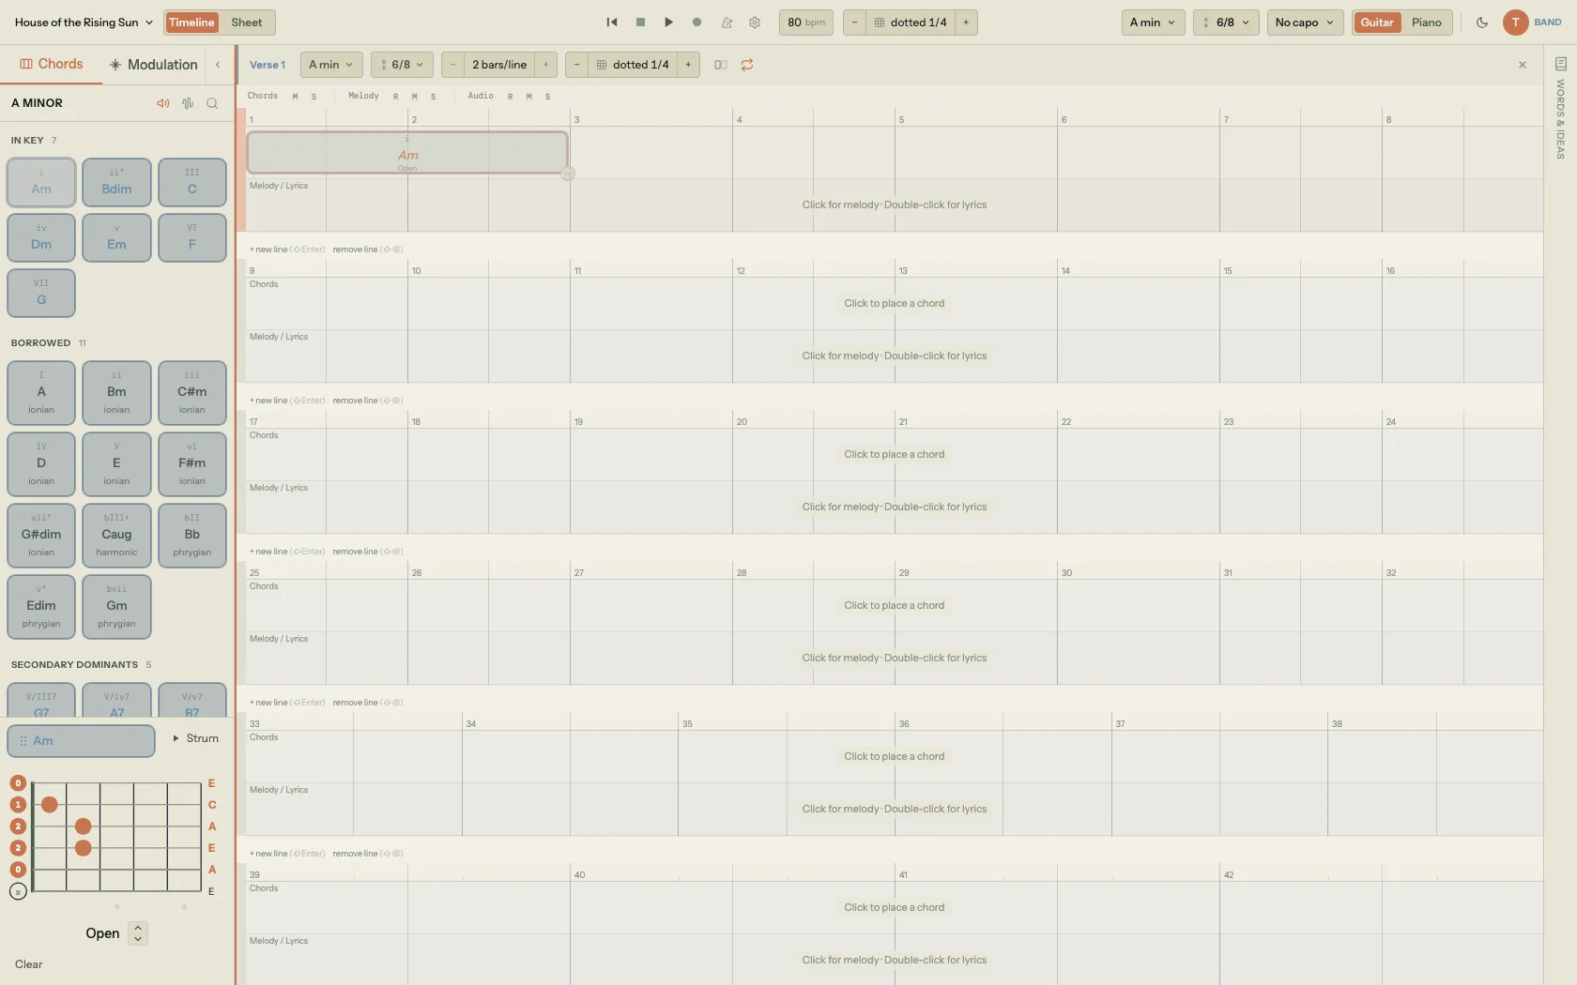
Task: Open the A min key dropdown in the toolbar
Action: [1152, 23]
